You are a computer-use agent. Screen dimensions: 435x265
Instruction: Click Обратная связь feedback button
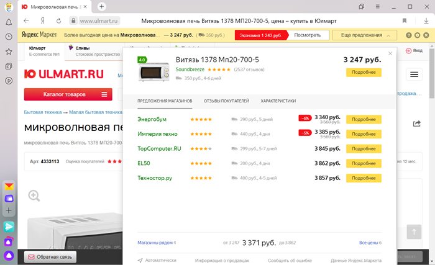50,257
